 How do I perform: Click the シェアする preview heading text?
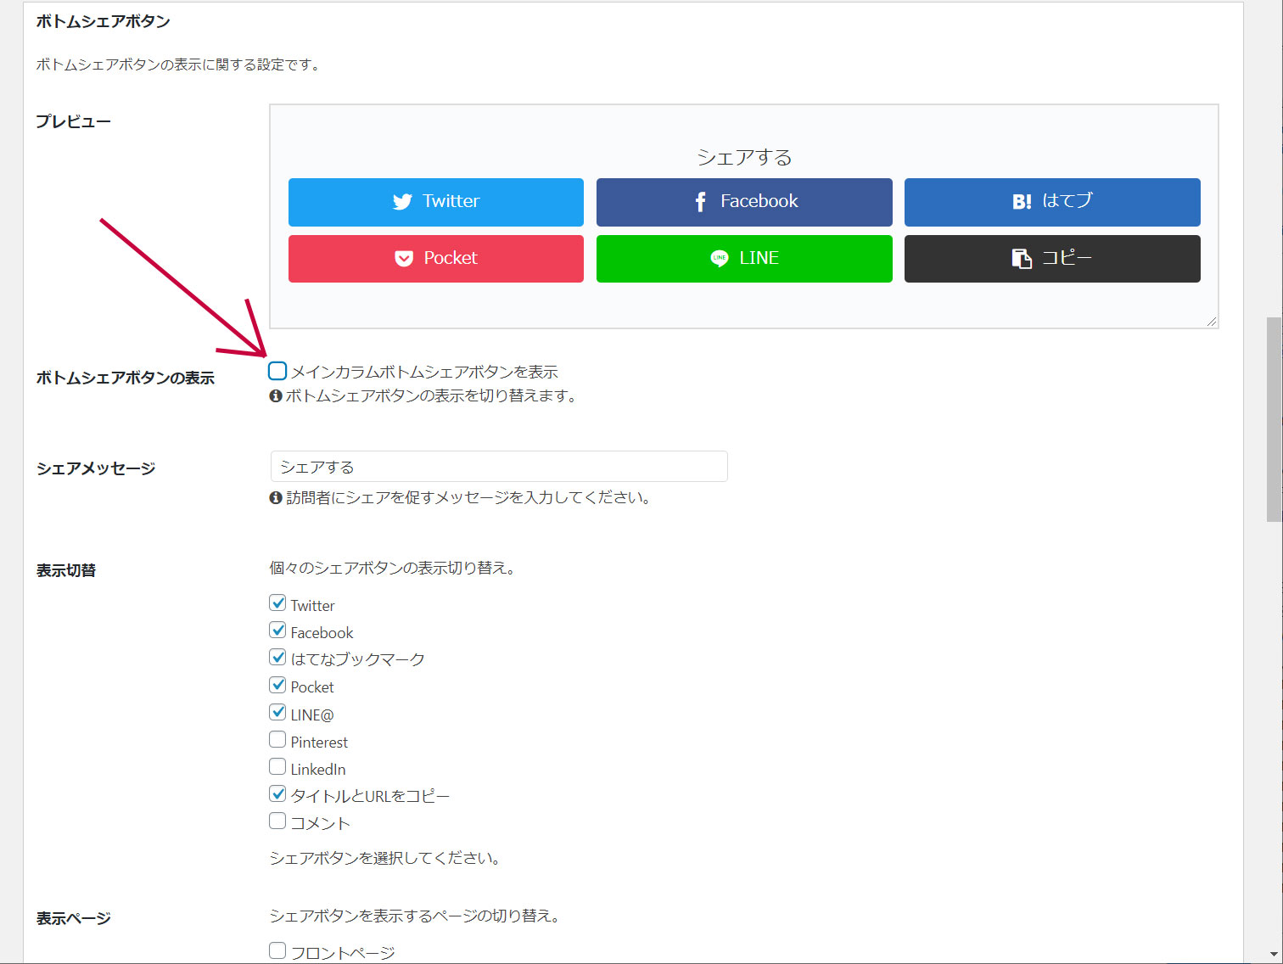click(744, 157)
